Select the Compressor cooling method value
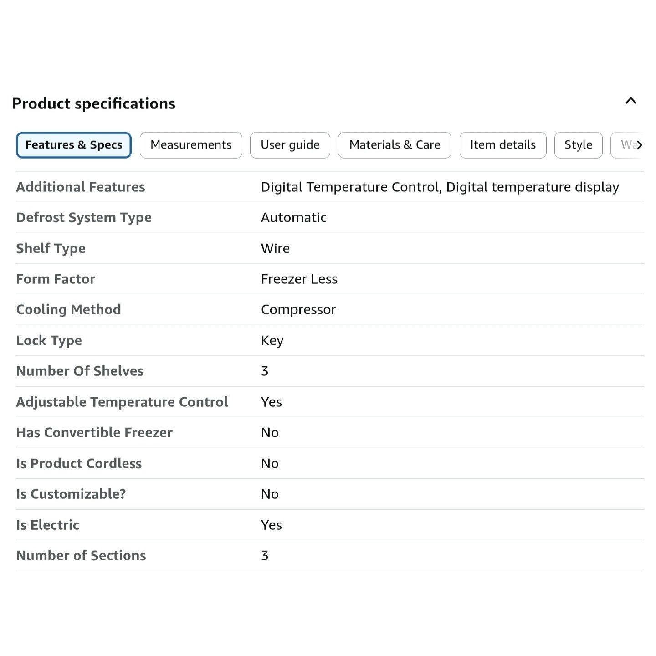656x656 pixels. point(298,310)
